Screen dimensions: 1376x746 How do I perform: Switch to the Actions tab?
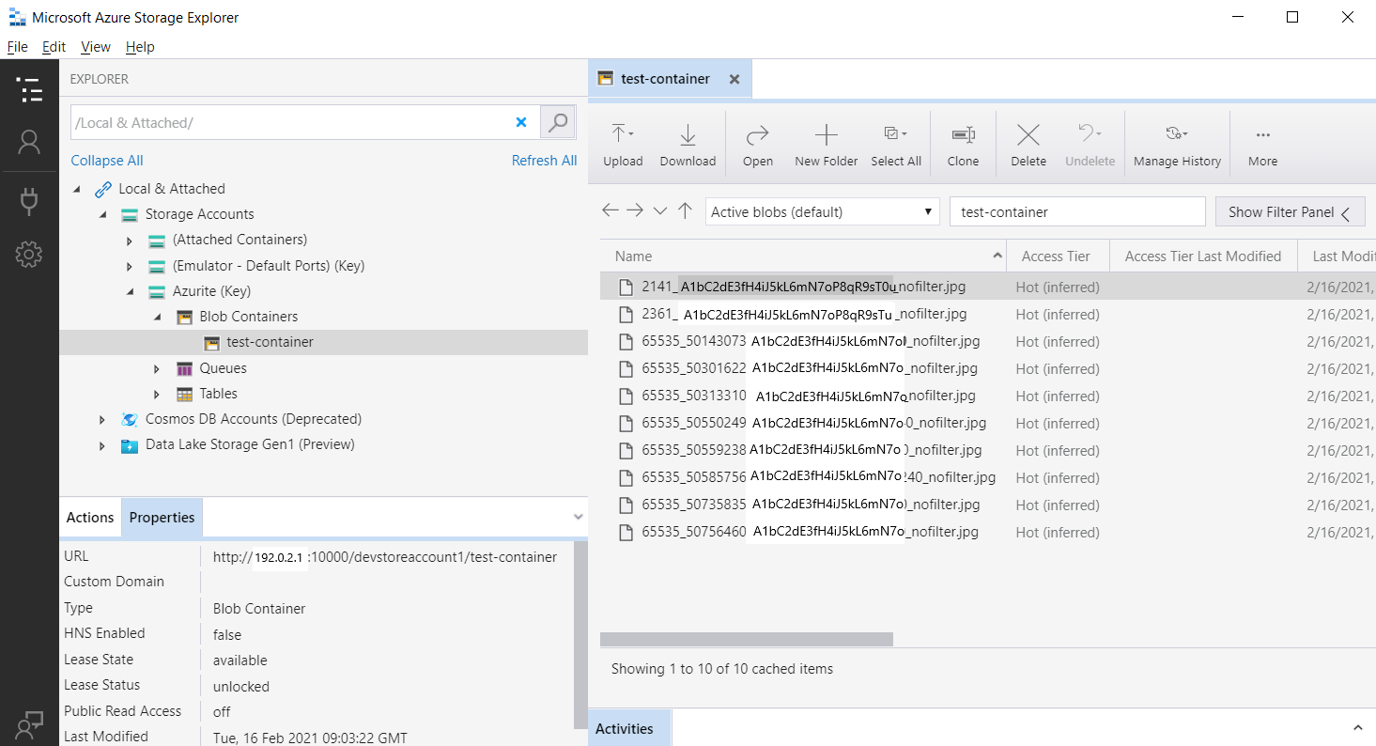90,518
